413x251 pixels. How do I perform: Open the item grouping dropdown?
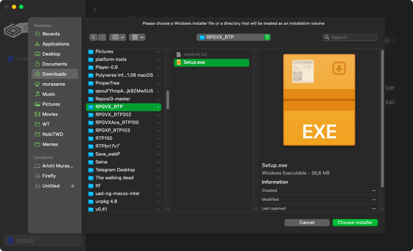tap(137, 37)
